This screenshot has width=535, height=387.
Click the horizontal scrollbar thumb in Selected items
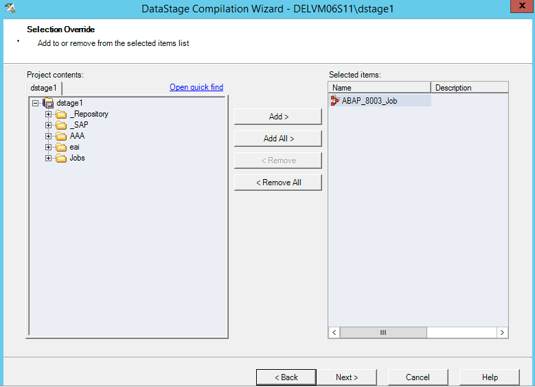[x=383, y=332]
